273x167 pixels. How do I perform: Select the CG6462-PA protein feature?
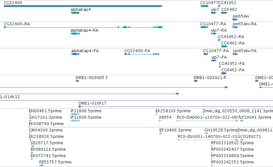(224, 73)
